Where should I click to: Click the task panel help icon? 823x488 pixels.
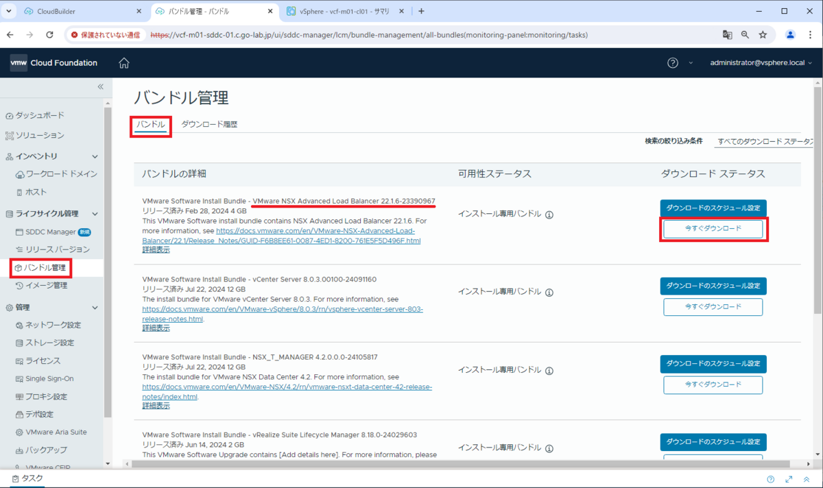[x=771, y=479]
